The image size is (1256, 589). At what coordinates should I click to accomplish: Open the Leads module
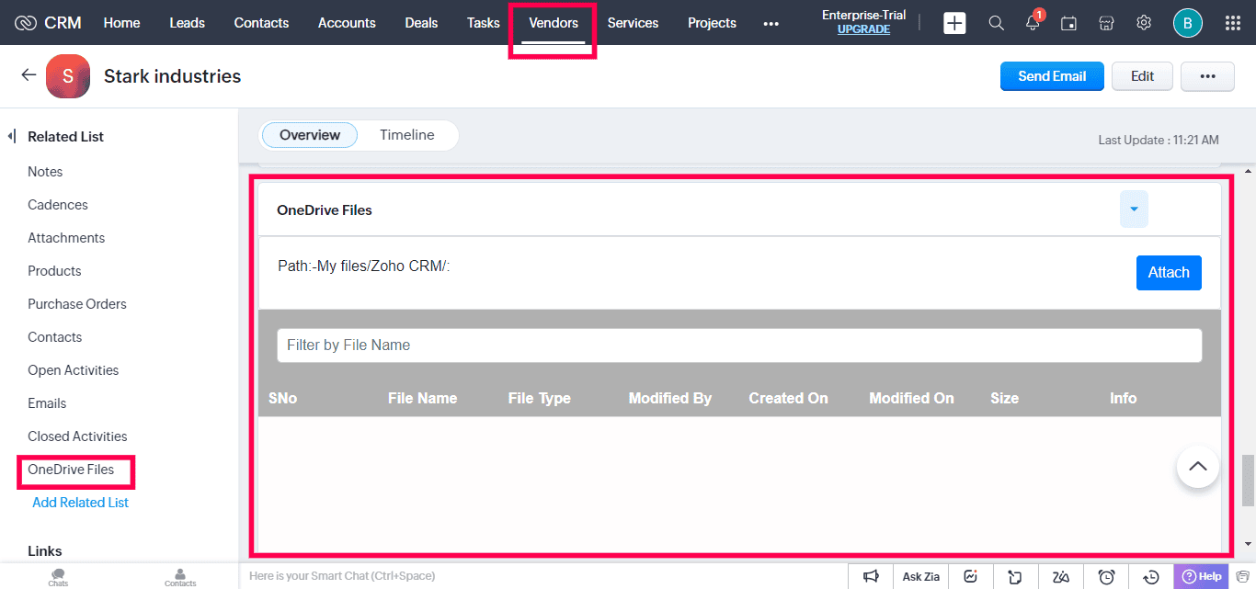coord(187,23)
